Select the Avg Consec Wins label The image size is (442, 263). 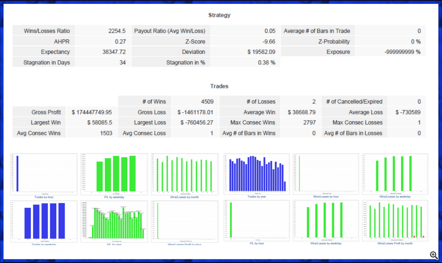[39, 133]
